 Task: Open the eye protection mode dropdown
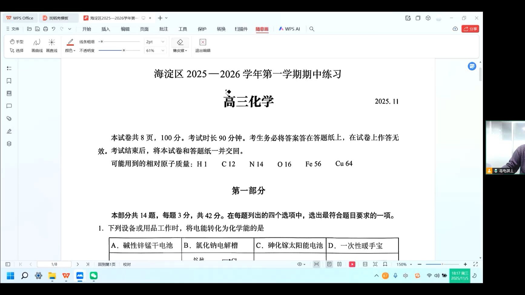301,264
